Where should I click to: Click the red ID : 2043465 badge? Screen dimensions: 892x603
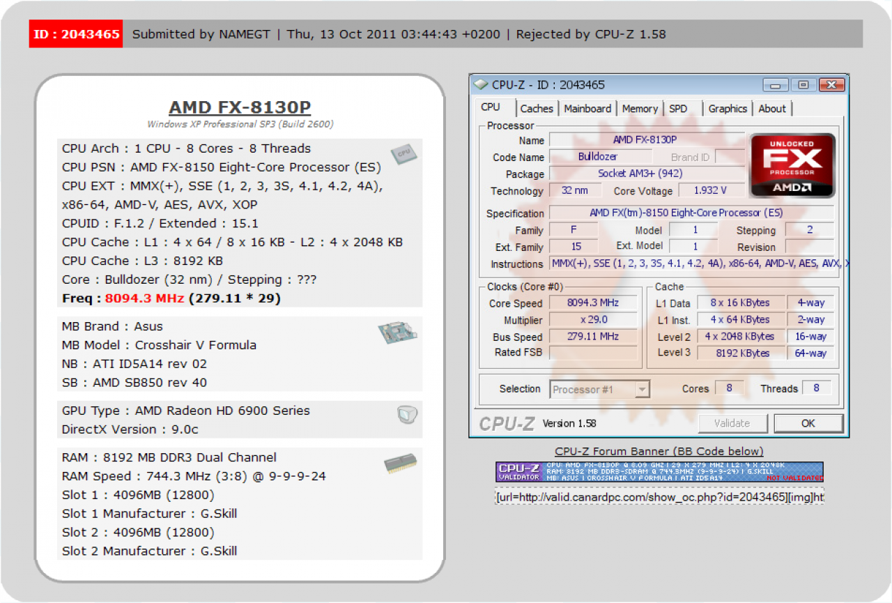pyautogui.click(x=76, y=34)
